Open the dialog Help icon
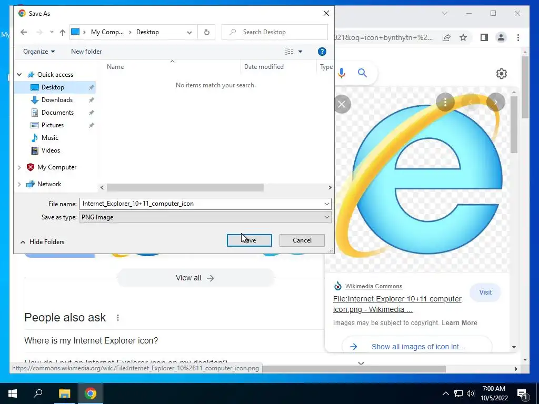The width and height of the screenshot is (539, 404). 322,52
